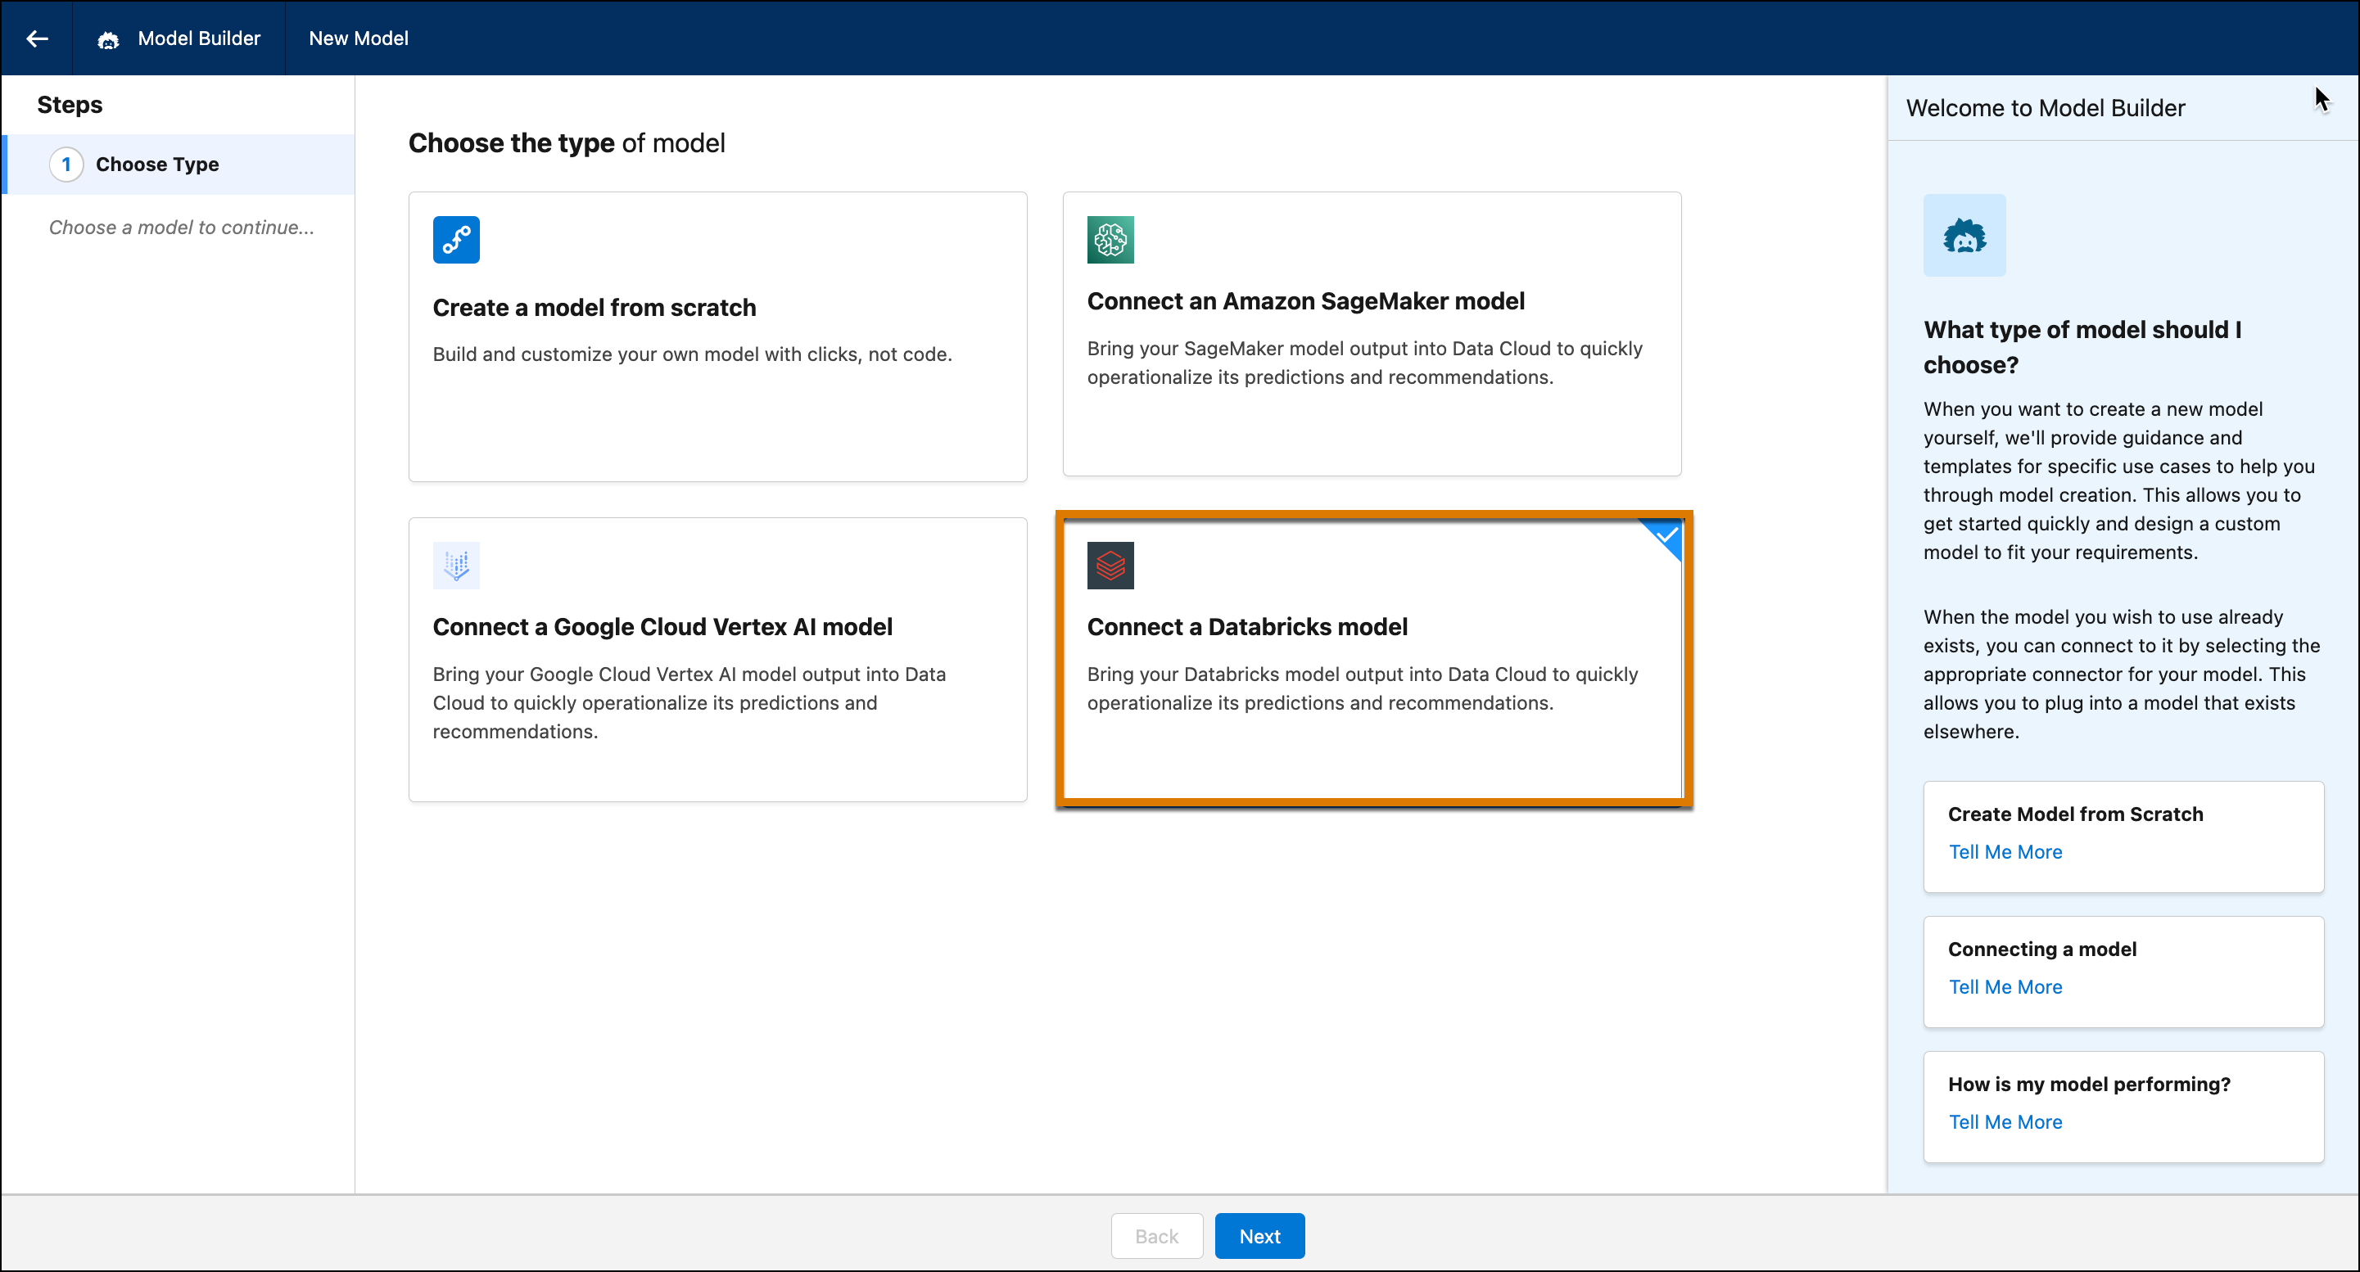Click the 'Choose the type of model' heading

point(566,143)
